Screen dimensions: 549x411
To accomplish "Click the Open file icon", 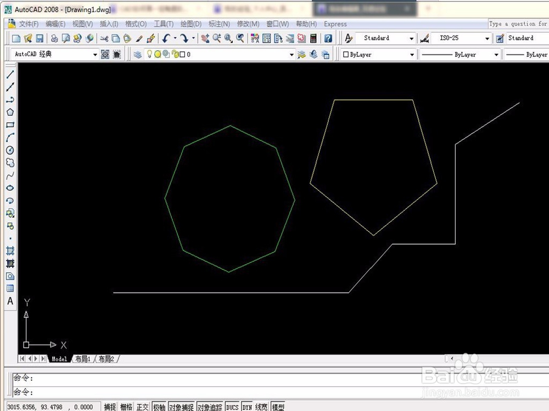I will (x=28, y=38).
